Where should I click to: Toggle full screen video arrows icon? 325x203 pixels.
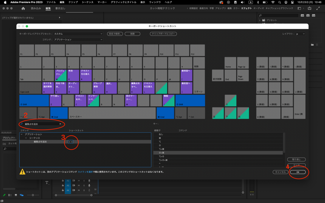318,8
